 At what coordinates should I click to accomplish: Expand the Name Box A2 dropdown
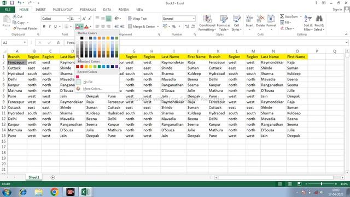point(25,43)
